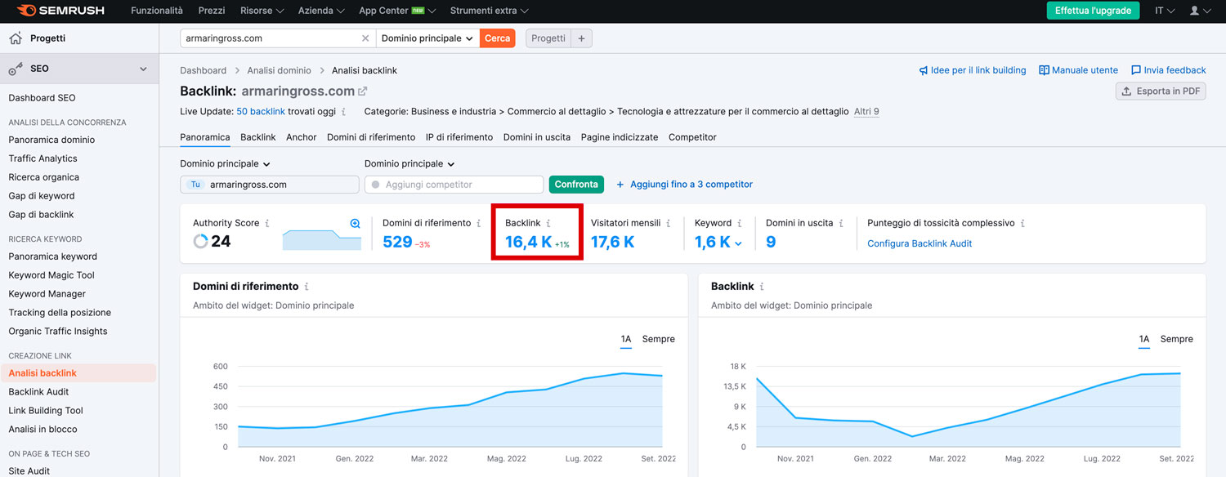Screen dimensions: 1226x477
Task: Select Sempre range on Backlink chart
Action: 1177,339
